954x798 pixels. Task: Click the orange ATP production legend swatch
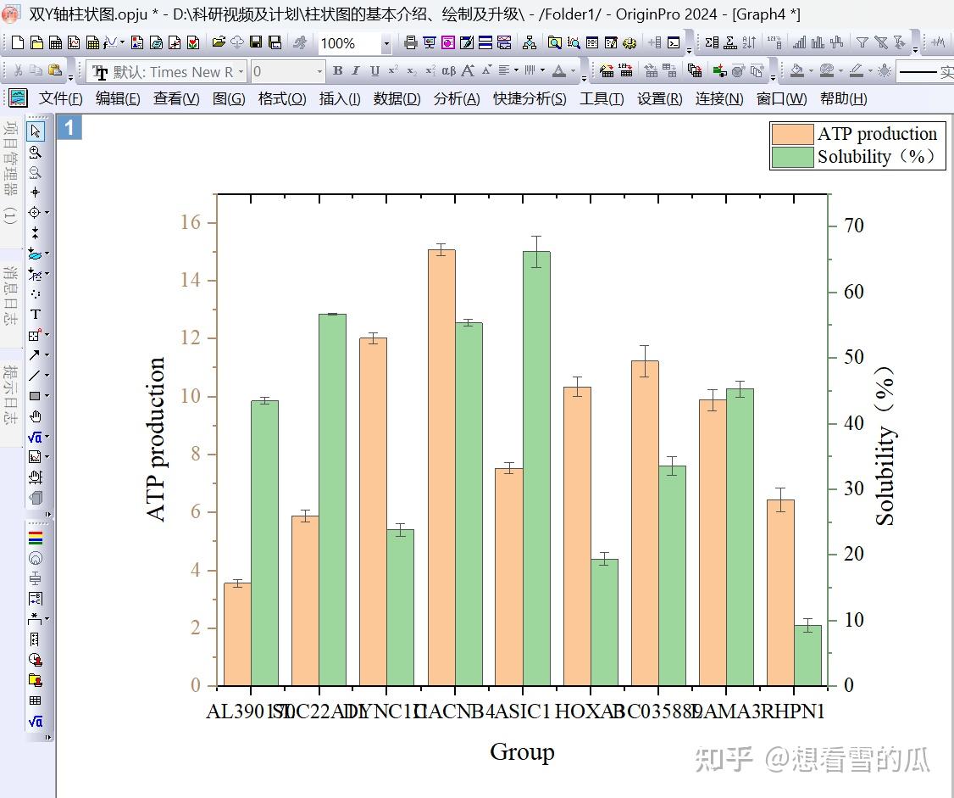coord(792,134)
